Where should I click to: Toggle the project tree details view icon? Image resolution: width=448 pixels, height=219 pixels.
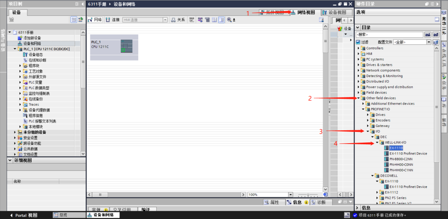(x=74, y=19)
